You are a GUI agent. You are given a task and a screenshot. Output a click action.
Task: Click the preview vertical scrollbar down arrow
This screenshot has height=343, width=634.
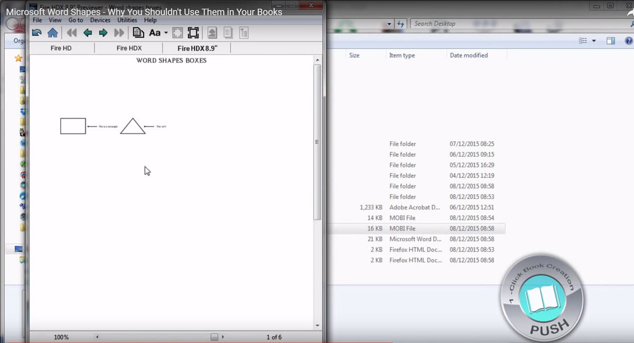[x=318, y=326]
